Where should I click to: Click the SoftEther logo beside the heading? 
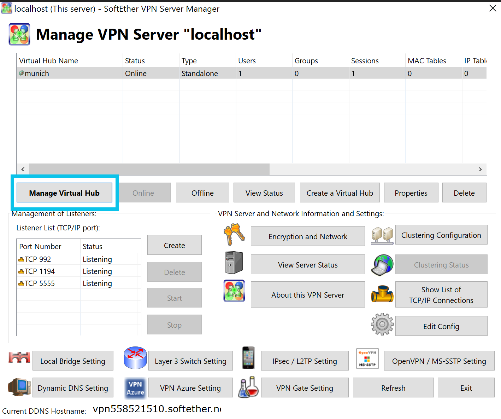[19, 34]
